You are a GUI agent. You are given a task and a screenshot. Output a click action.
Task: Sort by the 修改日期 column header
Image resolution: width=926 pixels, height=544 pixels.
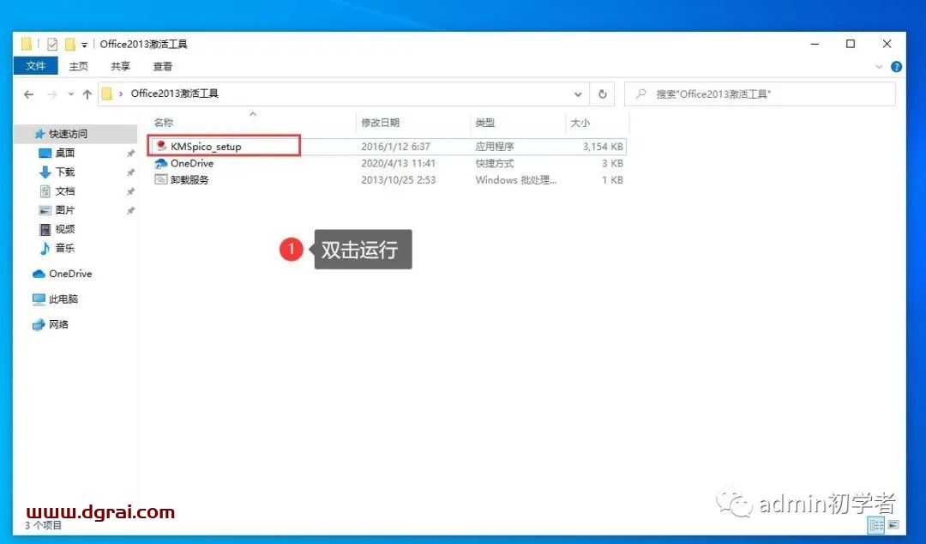tap(381, 123)
